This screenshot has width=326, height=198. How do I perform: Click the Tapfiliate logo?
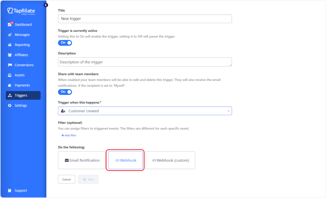[21, 11]
